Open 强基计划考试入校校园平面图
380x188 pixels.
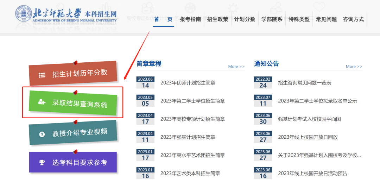click(x=310, y=119)
